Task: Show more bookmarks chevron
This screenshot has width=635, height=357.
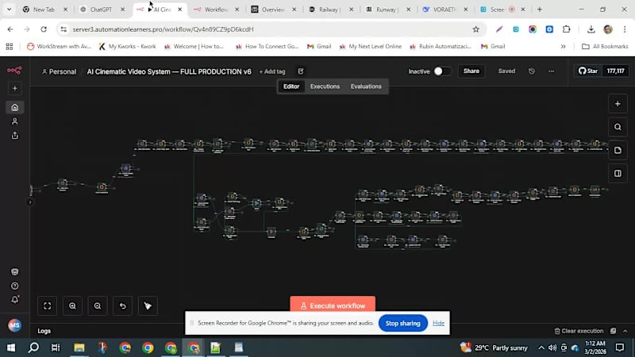Action: 563,47
